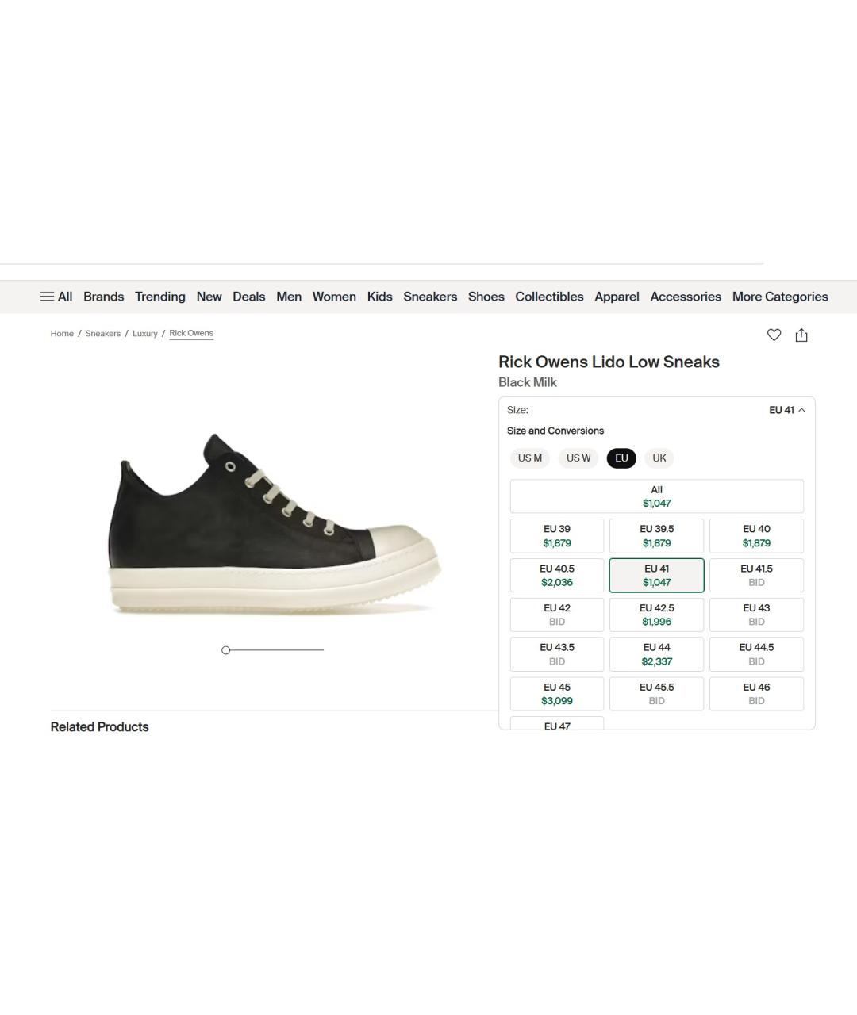Add sneaker to favorites with heart icon
857x1015 pixels.
tap(774, 335)
